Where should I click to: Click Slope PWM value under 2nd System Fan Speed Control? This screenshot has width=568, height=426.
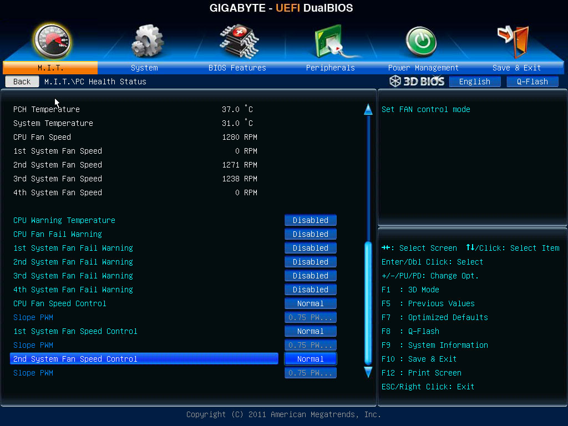311,373
